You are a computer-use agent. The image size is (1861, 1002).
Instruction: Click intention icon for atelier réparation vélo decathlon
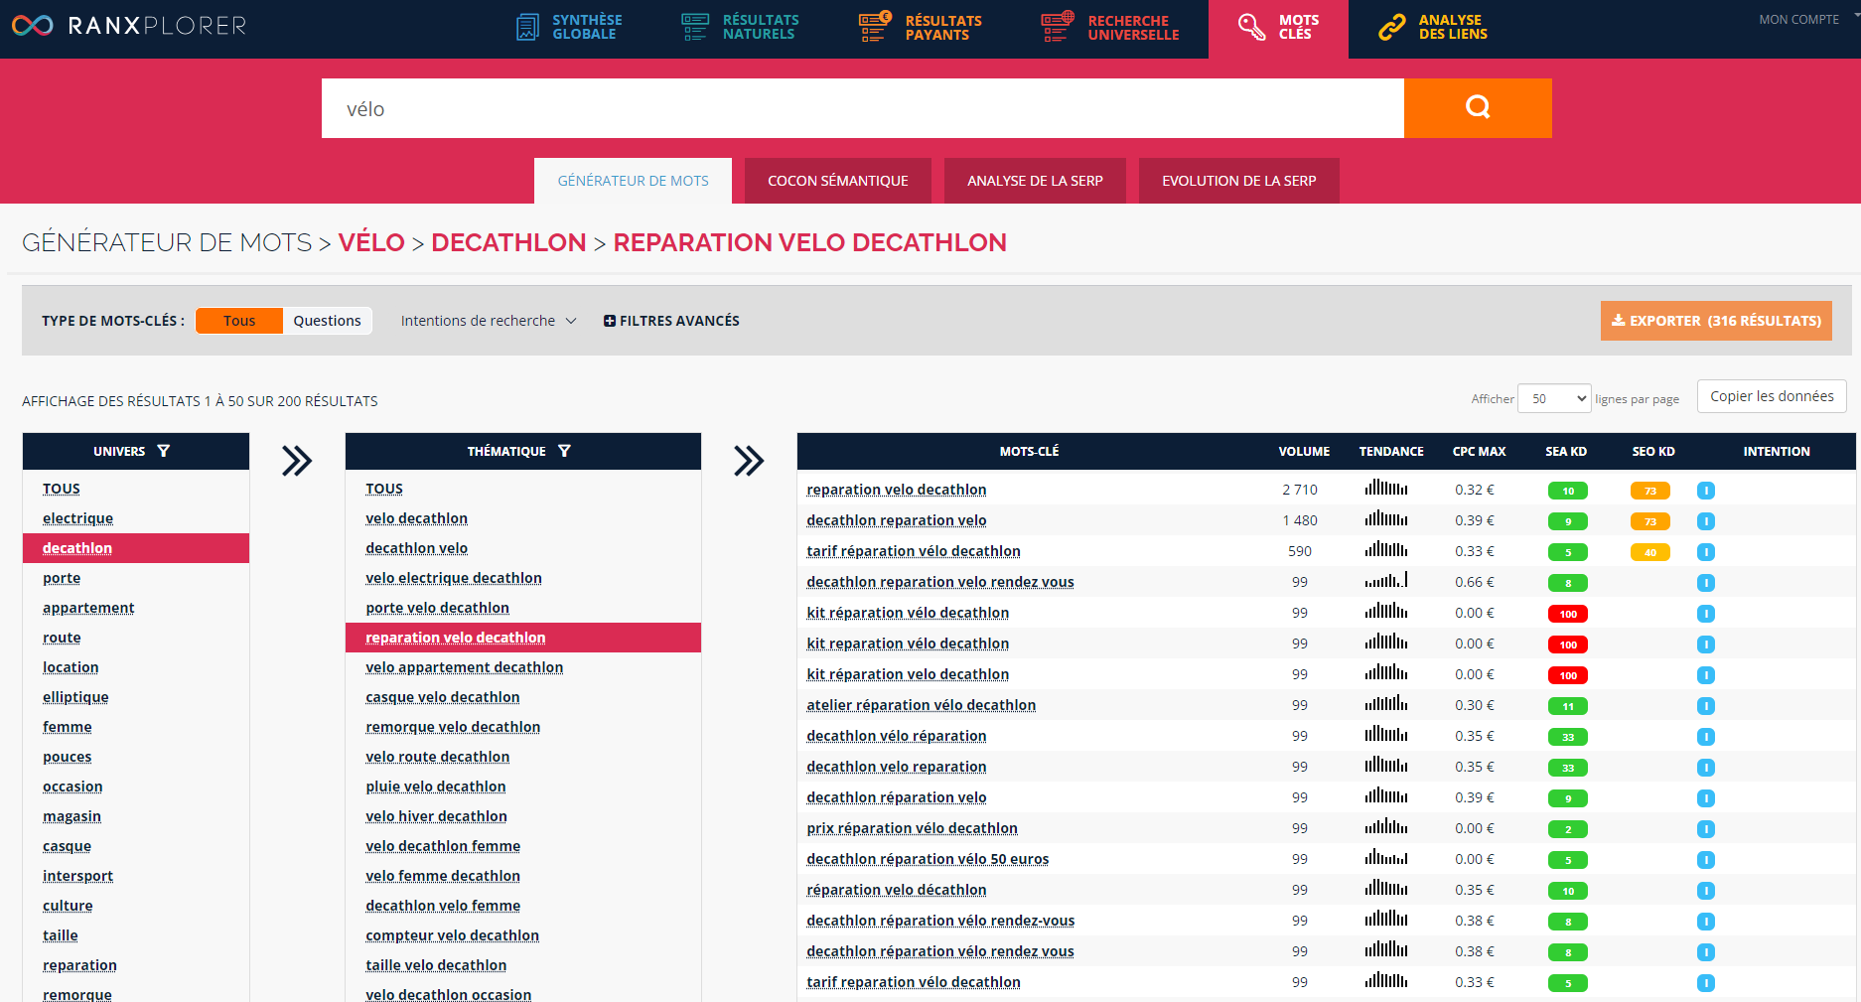pos(1706,706)
